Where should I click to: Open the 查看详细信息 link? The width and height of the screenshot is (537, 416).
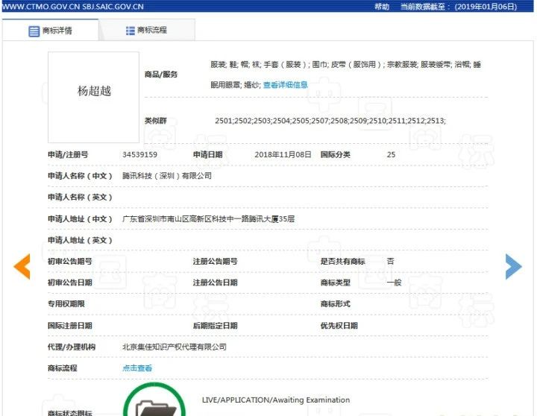click(x=285, y=84)
